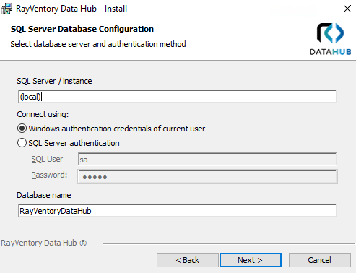Click the SQL Server Database Configuration heading
Viewport: 356px width, 273px height.
82,29
